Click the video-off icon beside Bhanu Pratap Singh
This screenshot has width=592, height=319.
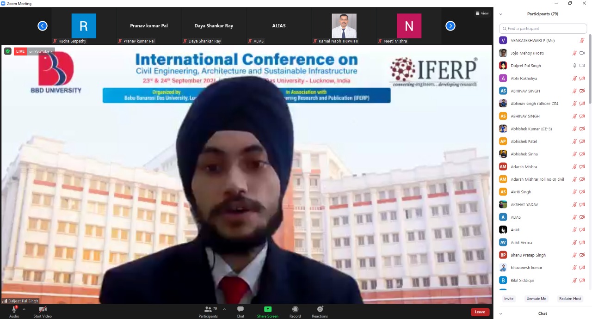click(x=582, y=255)
